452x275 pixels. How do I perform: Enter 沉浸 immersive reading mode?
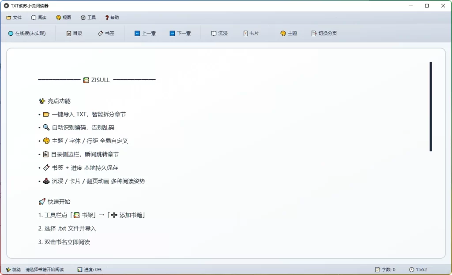pos(219,33)
